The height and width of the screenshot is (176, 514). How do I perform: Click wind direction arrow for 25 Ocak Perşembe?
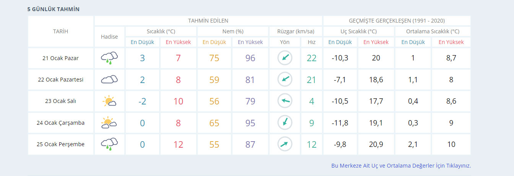point(285,144)
